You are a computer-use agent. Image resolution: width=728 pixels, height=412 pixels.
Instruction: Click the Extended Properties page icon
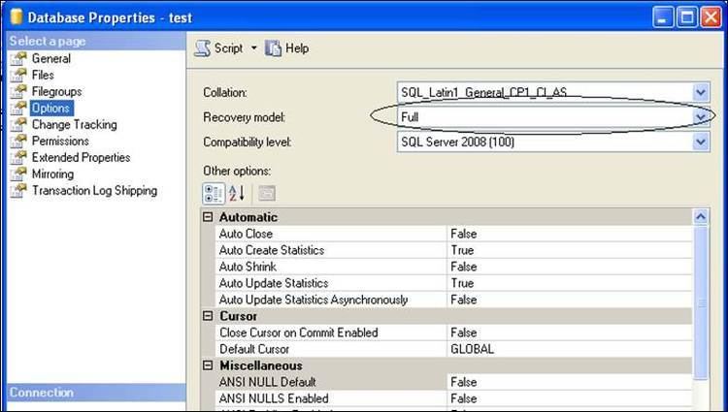(18, 158)
